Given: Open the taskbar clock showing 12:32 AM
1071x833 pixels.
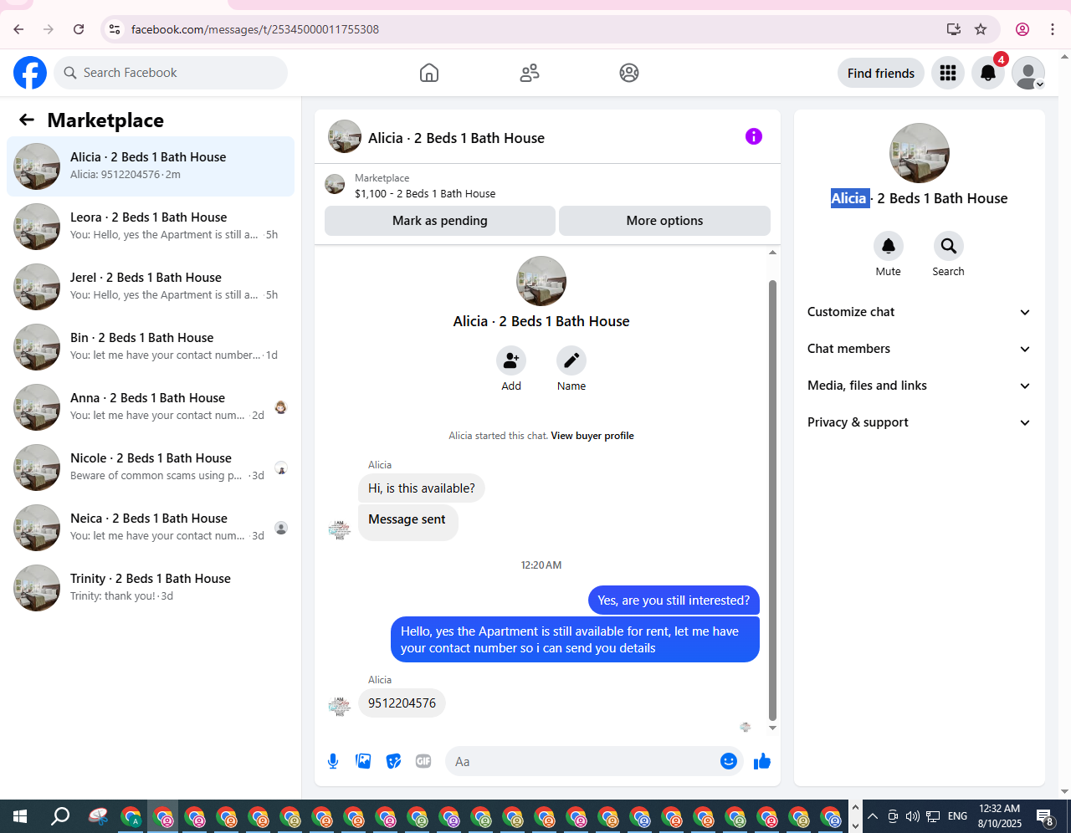Looking at the screenshot, I should [x=1000, y=816].
